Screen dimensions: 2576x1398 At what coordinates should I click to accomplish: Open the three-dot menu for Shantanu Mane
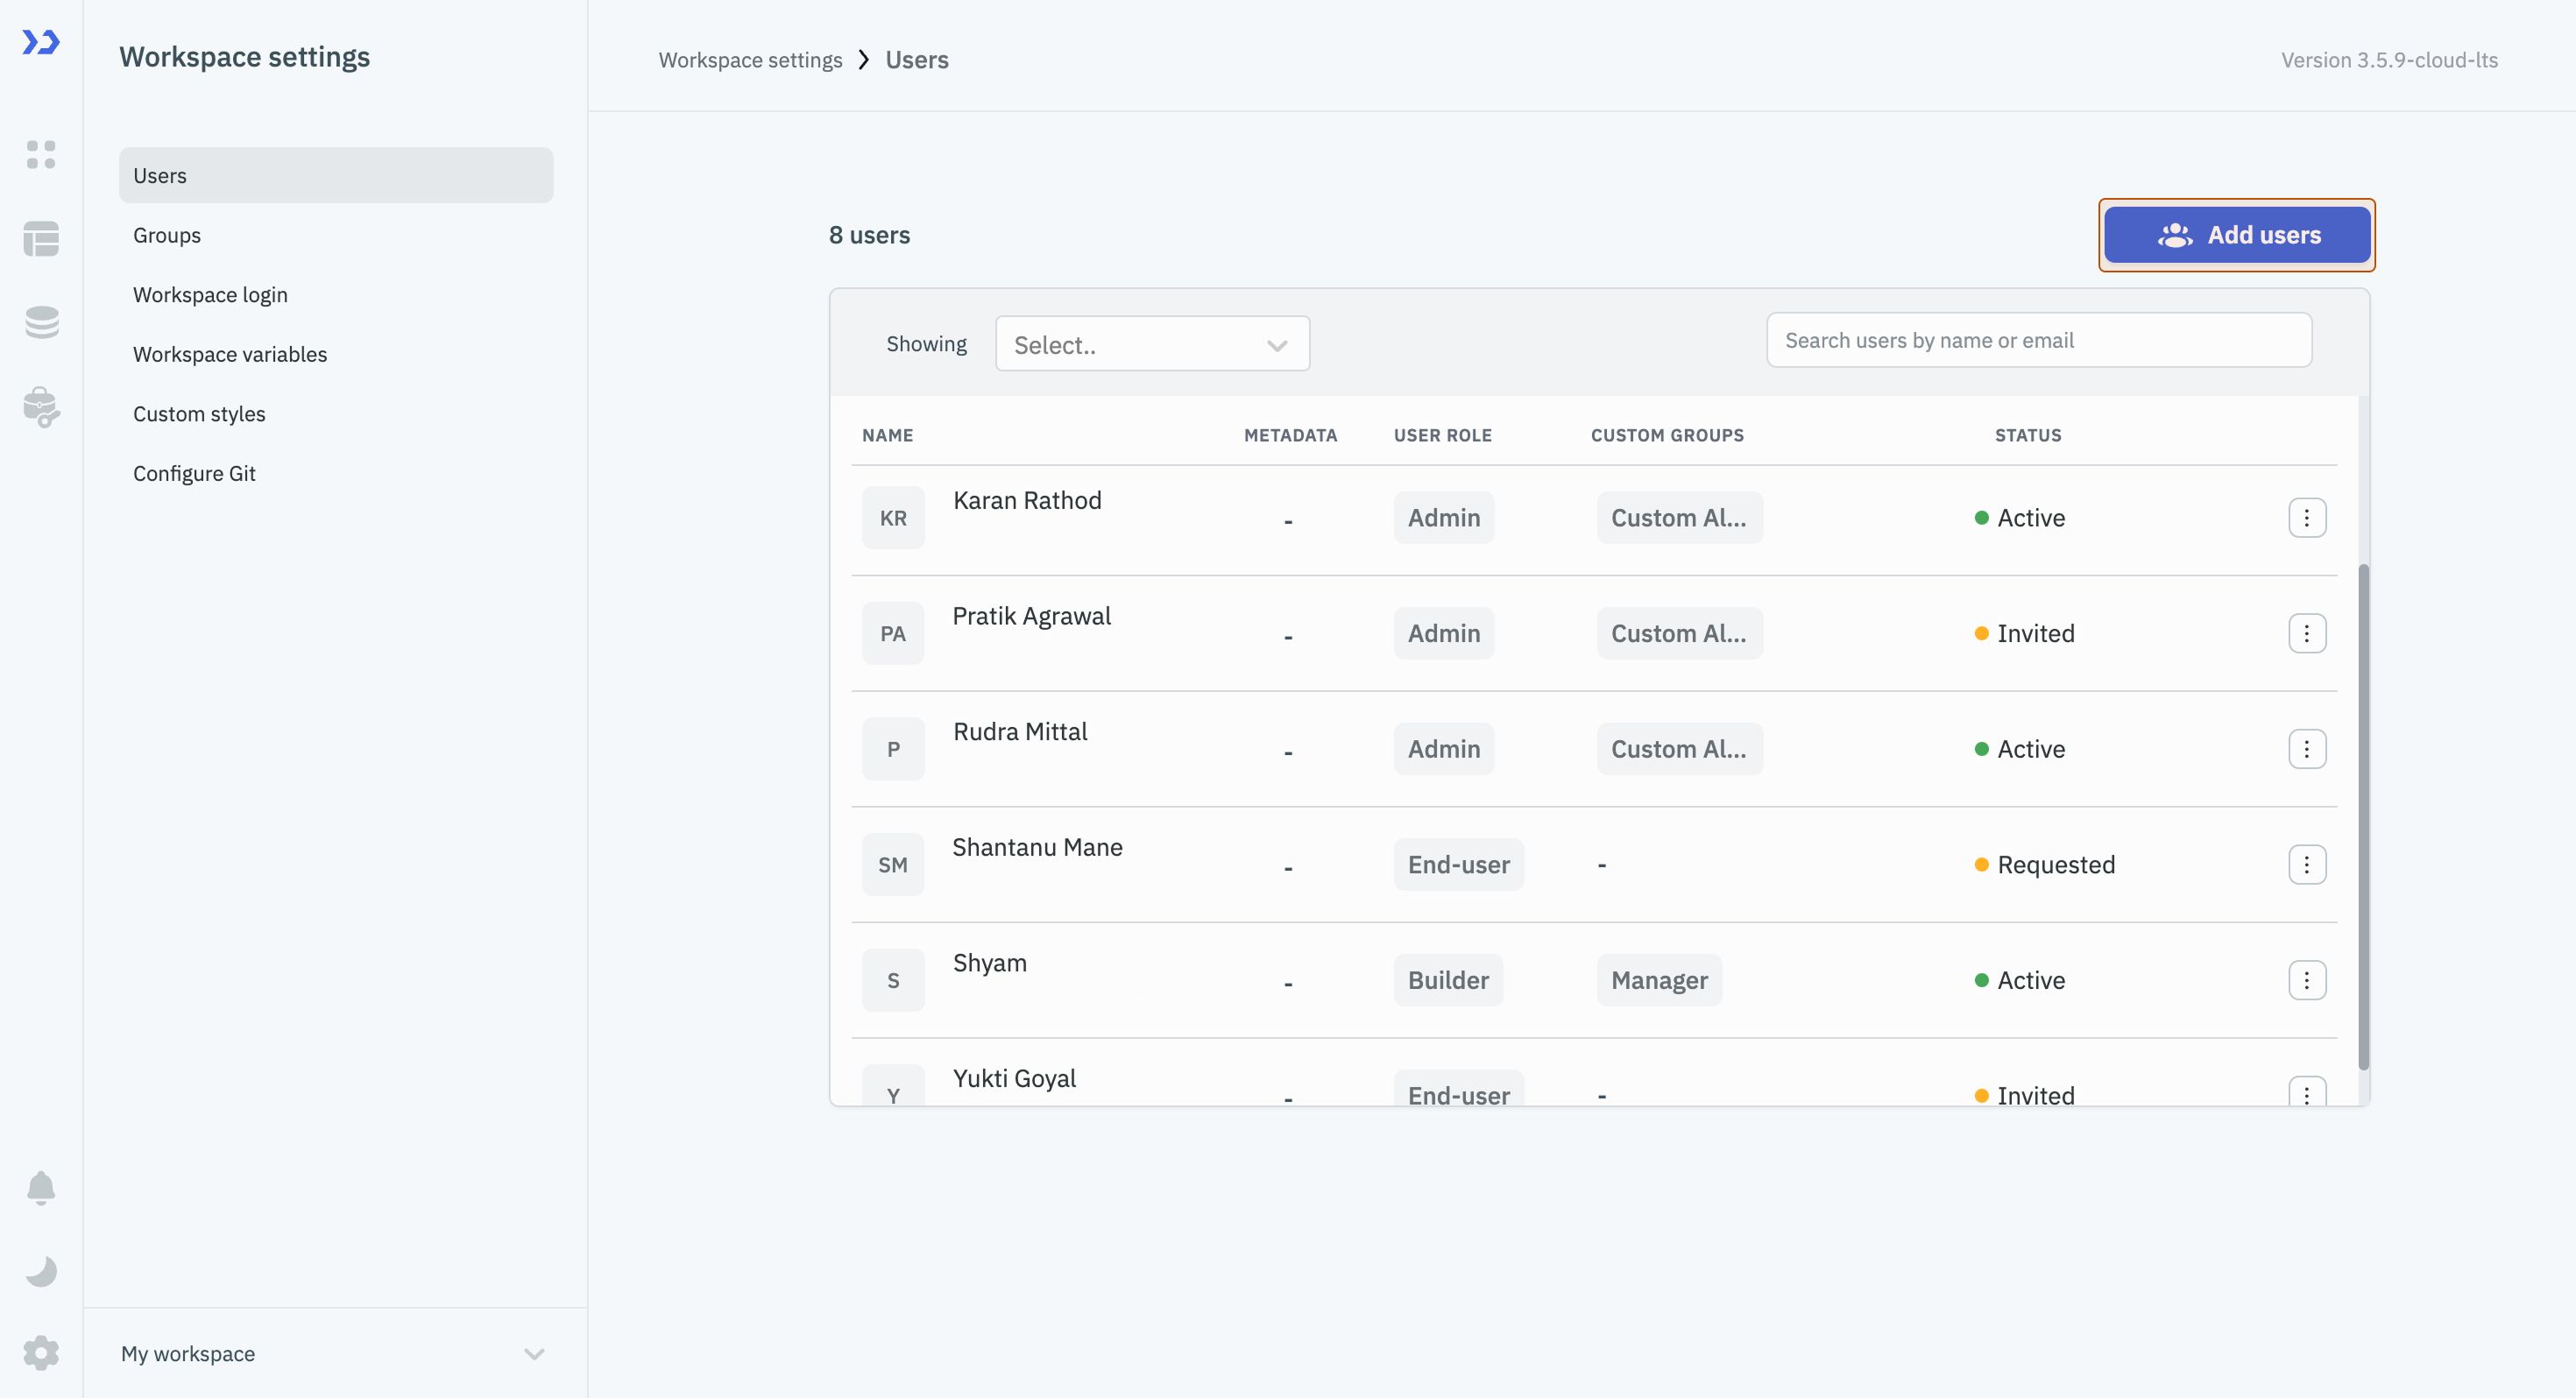pos(2306,864)
